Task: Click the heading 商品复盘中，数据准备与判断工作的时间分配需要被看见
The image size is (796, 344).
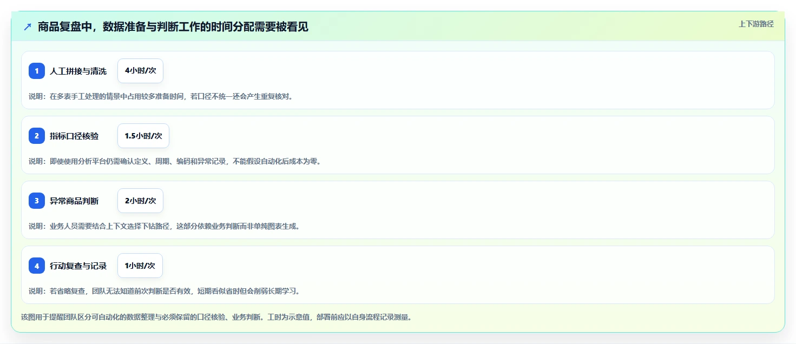Action: [173, 27]
